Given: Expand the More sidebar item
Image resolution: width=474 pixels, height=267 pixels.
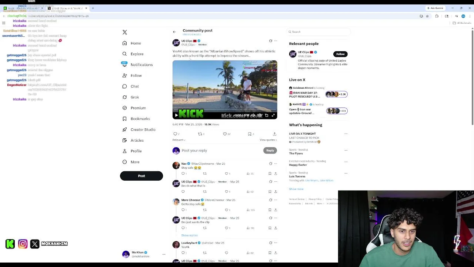Looking at the screenshot, I should [131, 162].
